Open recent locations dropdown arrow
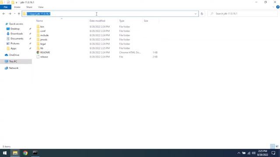280x157 pixels. click(14, 14)
